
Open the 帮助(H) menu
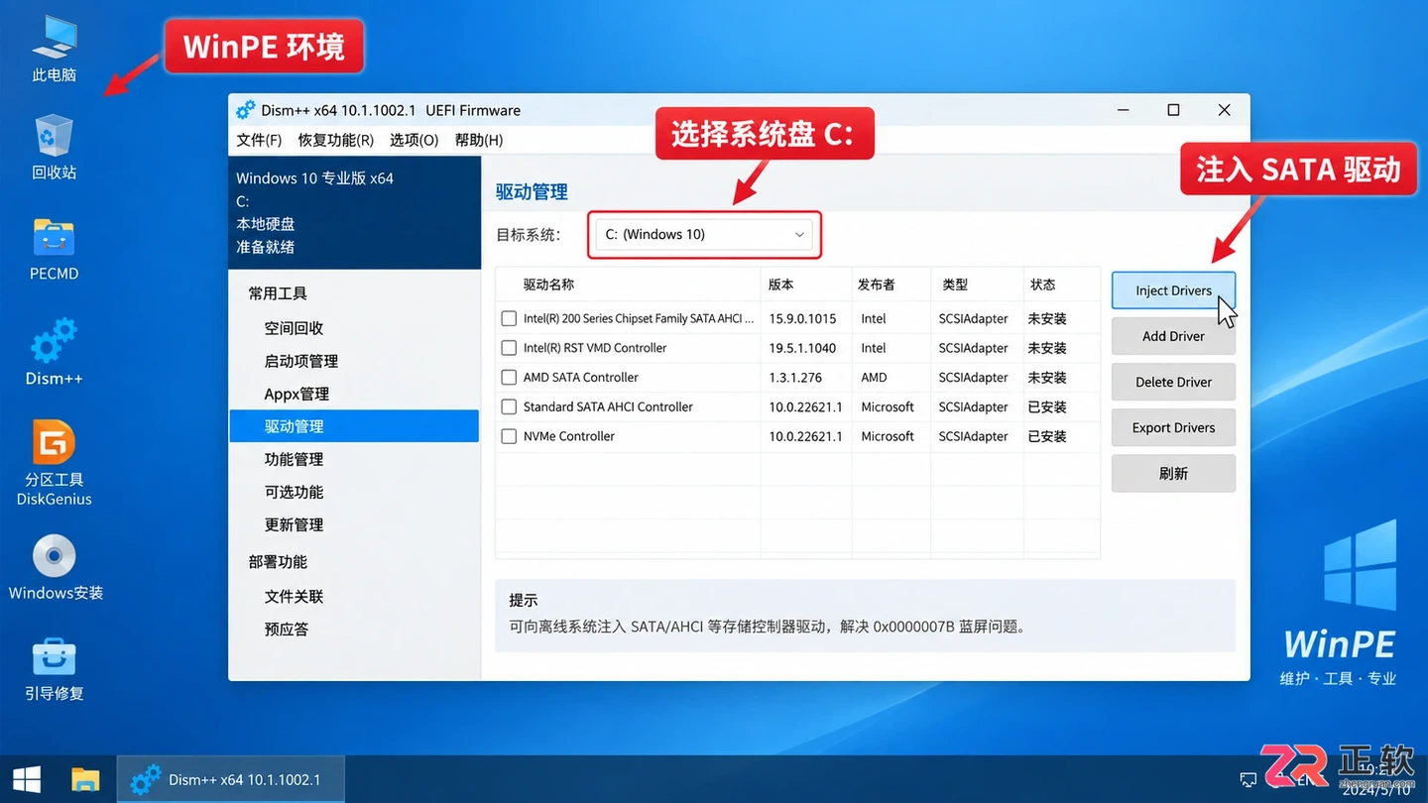pyautogui.click(x=479, y=140)
